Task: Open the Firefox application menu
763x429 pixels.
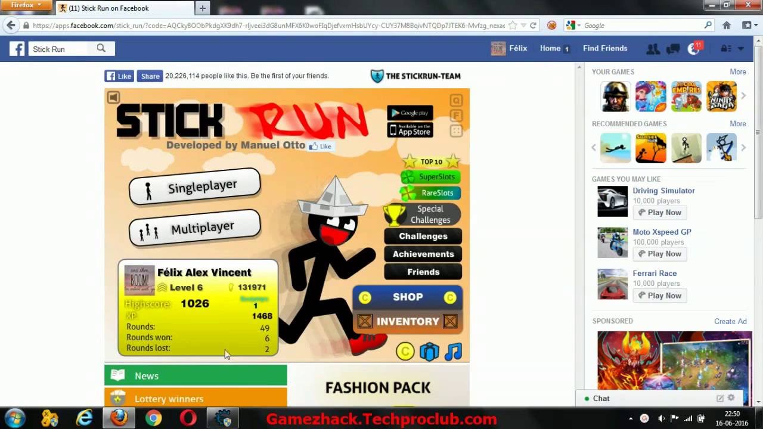Action: (x=27, y=5)
